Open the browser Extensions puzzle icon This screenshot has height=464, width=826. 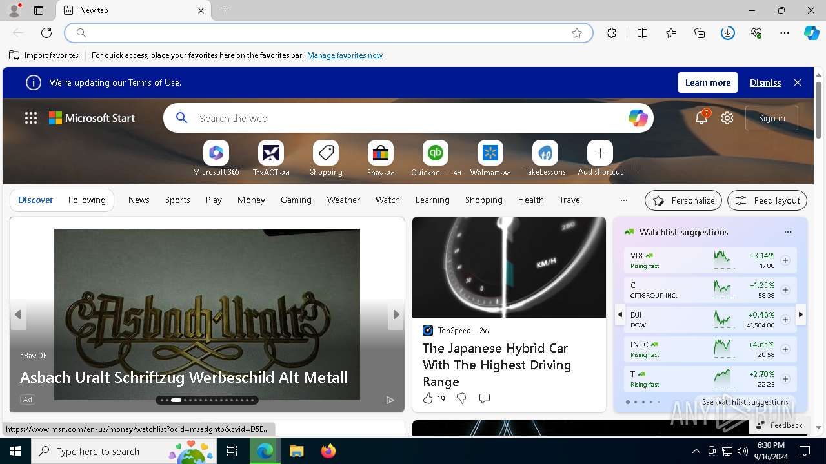click(611, 33)
